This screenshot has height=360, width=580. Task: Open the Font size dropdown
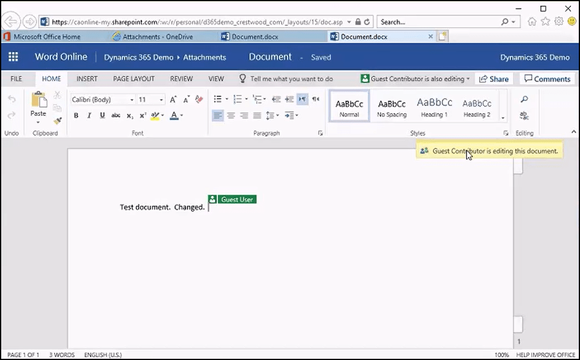[x=160, y=99]
